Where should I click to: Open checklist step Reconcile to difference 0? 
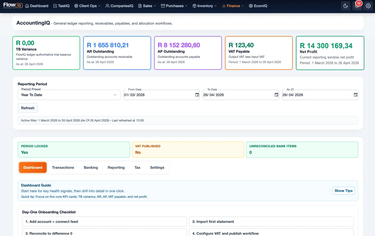click(105, 233)
